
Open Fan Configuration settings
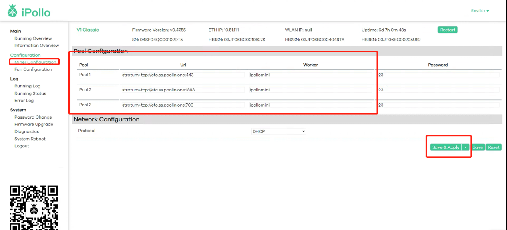[33, 69]
